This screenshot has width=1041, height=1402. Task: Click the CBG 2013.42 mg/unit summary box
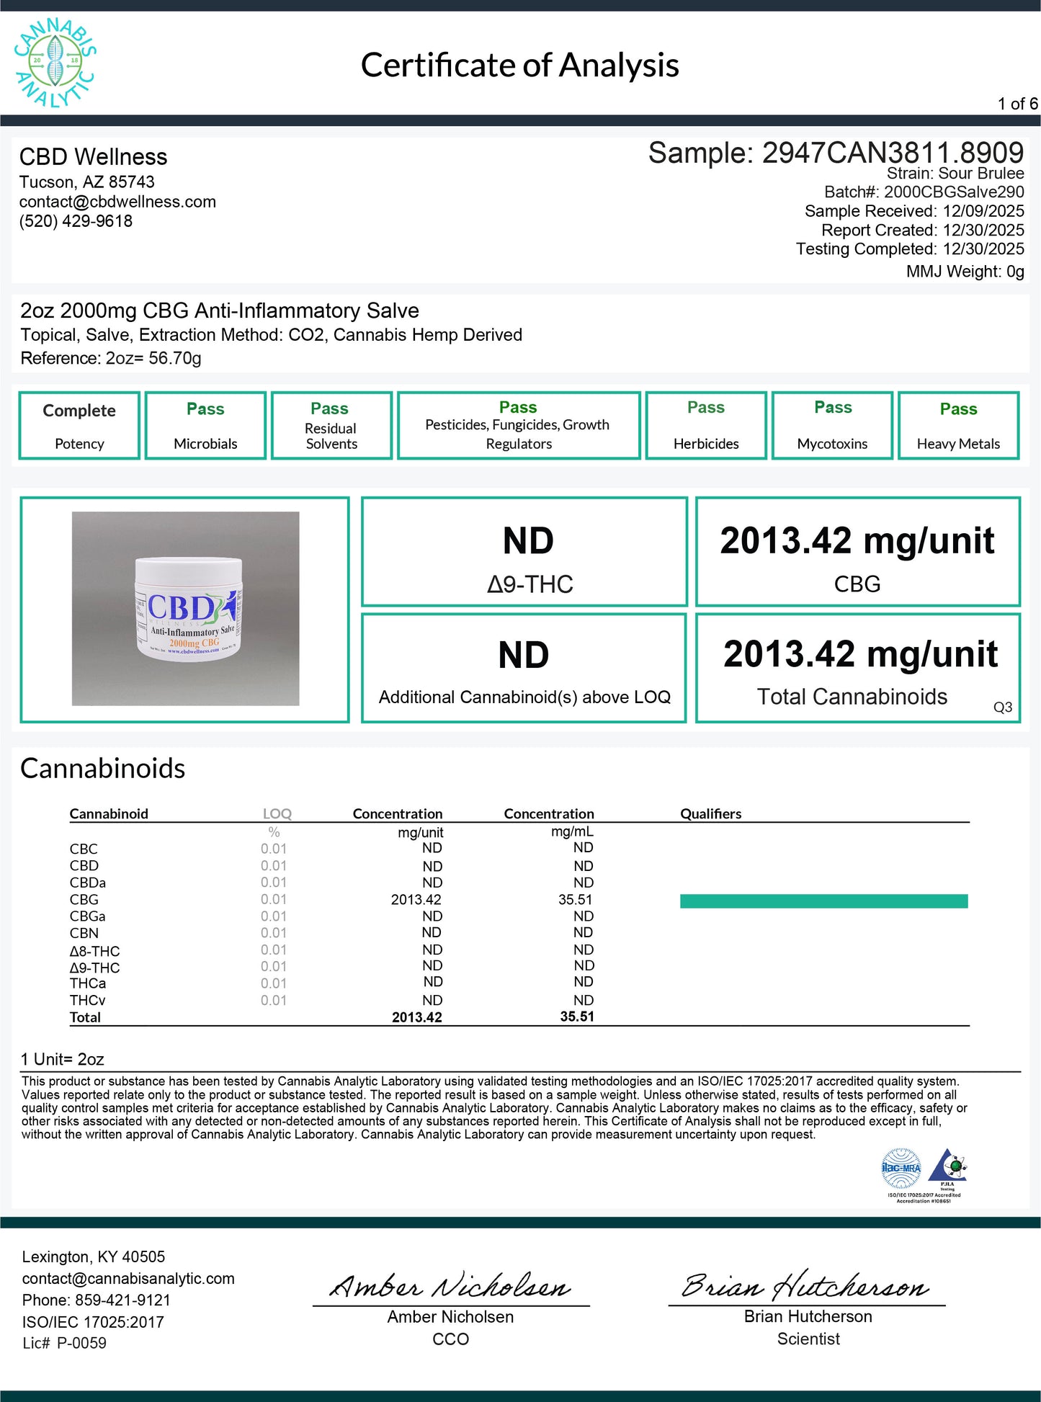point(858,552)
